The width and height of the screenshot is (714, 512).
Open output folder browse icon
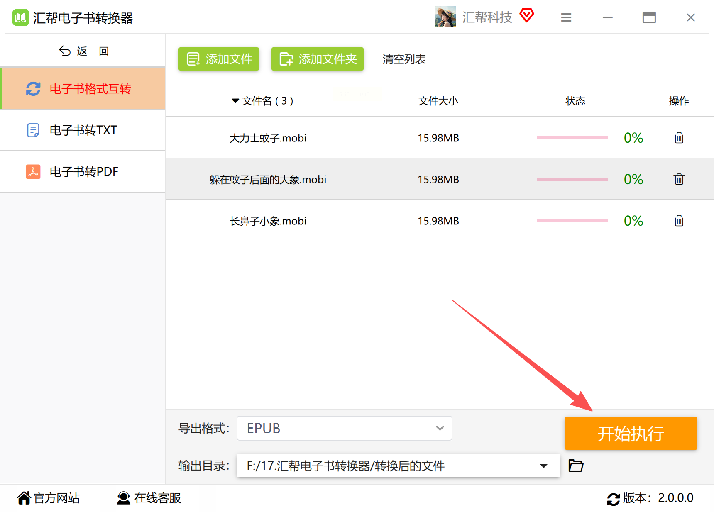pyautogui.click(x=576, y=466)
